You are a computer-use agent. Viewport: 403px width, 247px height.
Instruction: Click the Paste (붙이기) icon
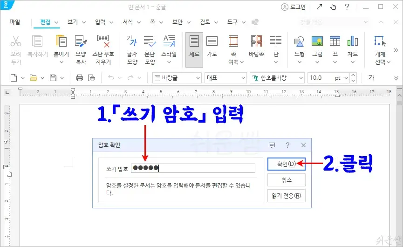[x=61, y=41]
